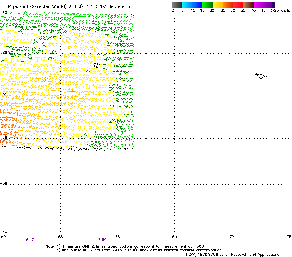Select the red 30-35 knots legend color
The image size is (292, 257).
tap(238, 5)
